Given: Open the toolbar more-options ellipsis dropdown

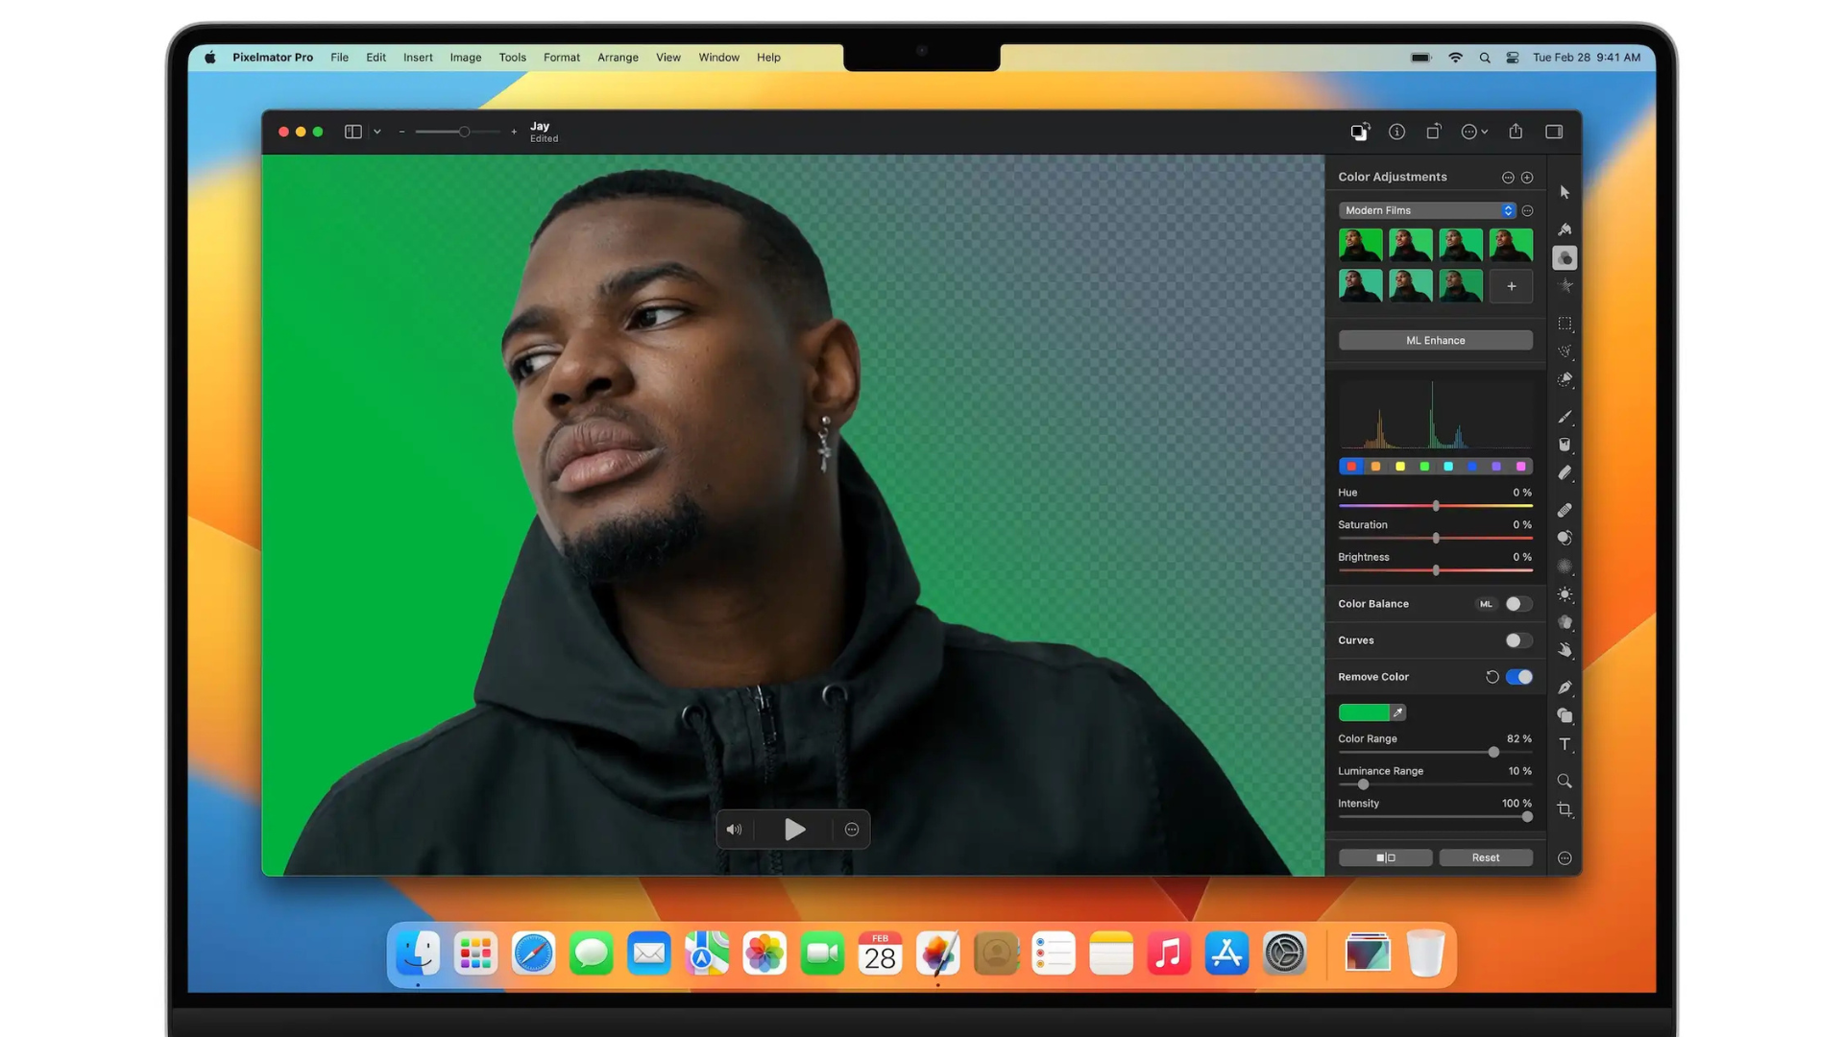Looking at the screenshot, I should pos(1474,132).
